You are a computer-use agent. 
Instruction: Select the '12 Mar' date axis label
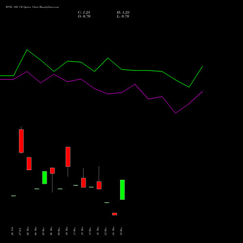point(82,231)
